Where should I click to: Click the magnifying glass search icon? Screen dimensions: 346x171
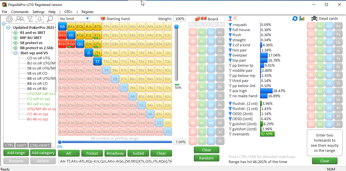pos(50,19)
